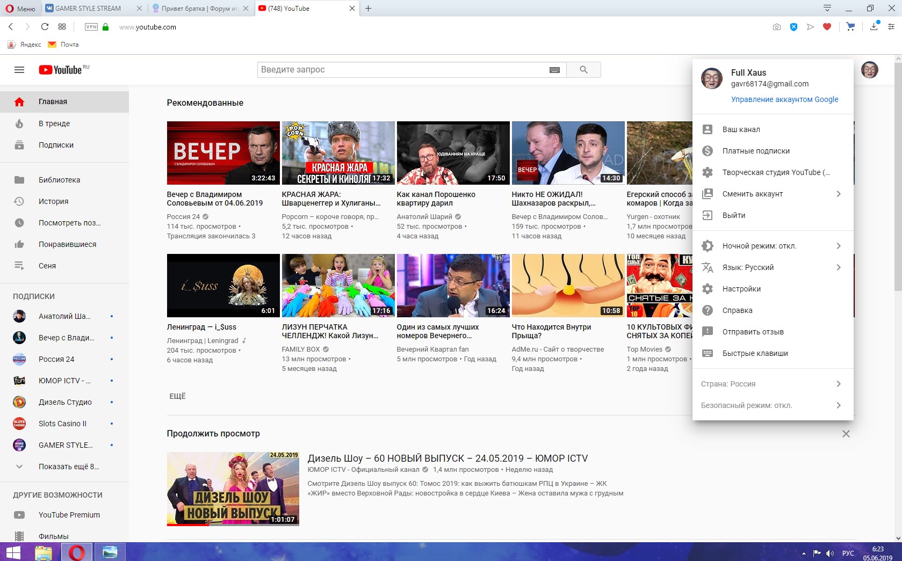Open КРАСНАЯ ЖАРА video thumbnail
Screen dimensions: 902x561
point(338,153)
